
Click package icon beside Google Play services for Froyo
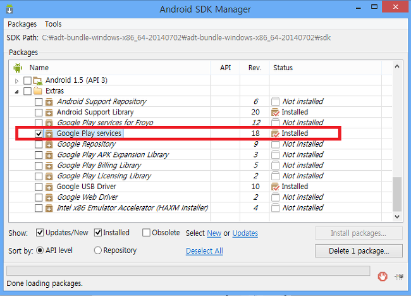point(49,123)
